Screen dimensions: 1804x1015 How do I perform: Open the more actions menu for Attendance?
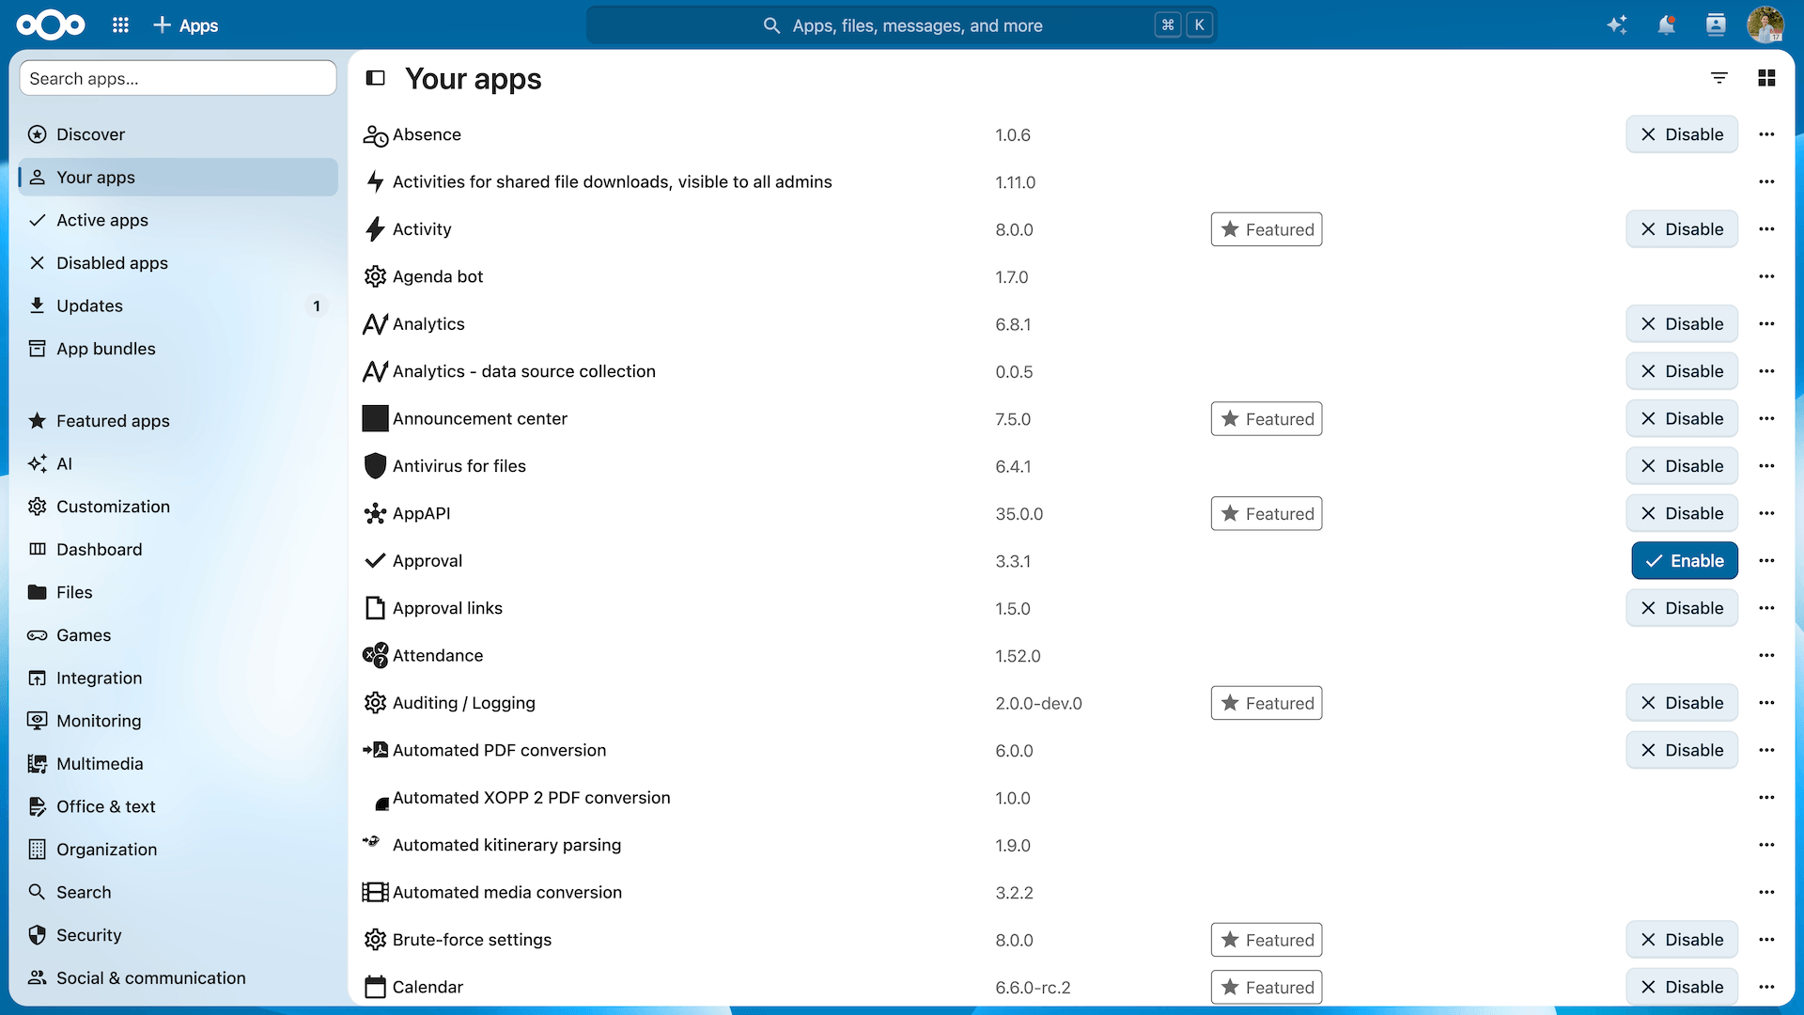(1766, 656)
